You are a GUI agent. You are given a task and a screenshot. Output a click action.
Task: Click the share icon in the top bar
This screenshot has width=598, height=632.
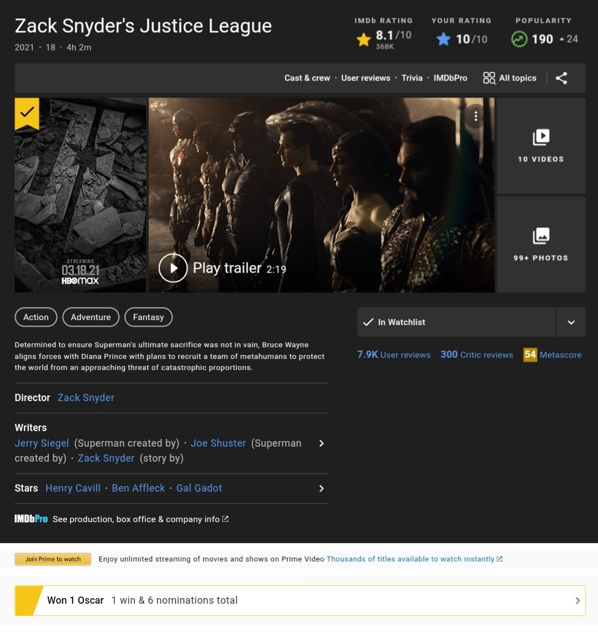pyautogui.click(x=561, y=78)
